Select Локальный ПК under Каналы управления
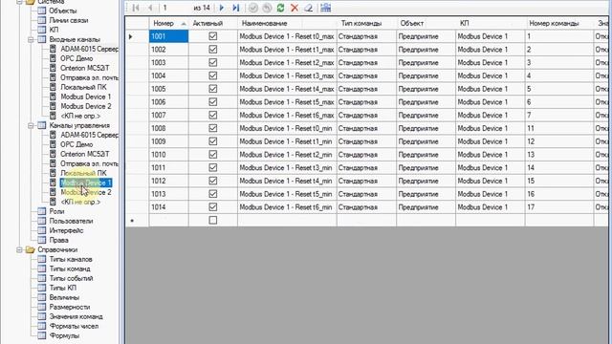The width and height of the screenshot is (612, 344). click(83, 173)
